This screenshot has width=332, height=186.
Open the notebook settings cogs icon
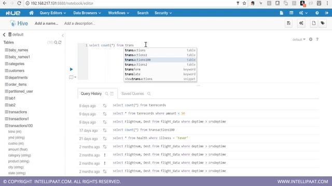pyautogui.click(x=301, y=23)
